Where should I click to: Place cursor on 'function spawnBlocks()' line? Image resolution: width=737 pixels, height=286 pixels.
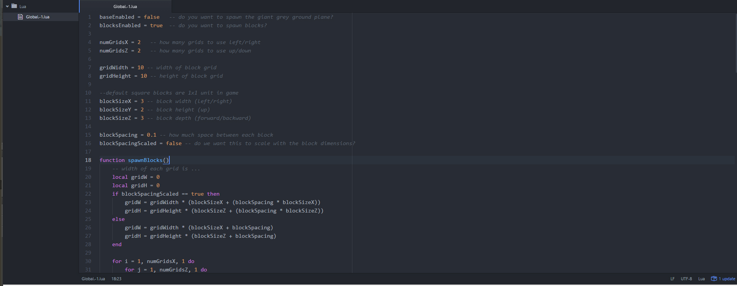pyautogui.click(x=134, y=160)
